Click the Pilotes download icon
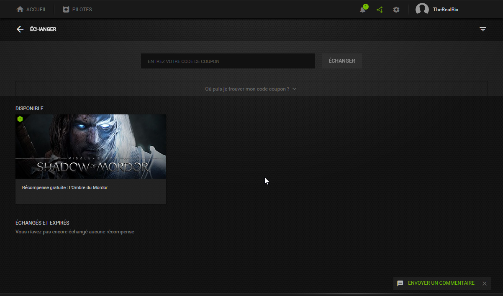Screen dimensions: 503x296 point(66,9)
